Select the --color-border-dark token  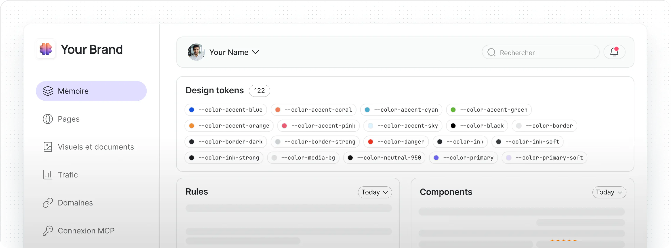click(226, 142)
